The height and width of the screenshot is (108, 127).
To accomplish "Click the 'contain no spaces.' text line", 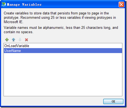I will [x=18, y=32].
